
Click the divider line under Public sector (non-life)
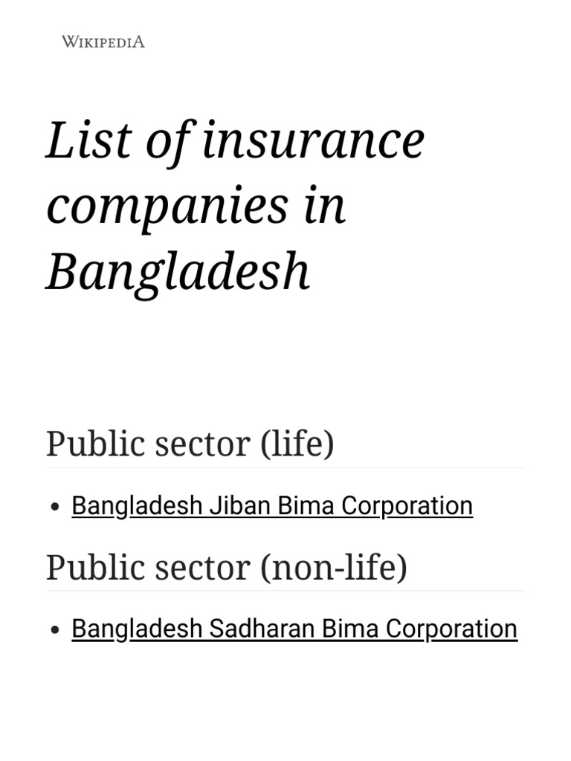coord(285,592)
